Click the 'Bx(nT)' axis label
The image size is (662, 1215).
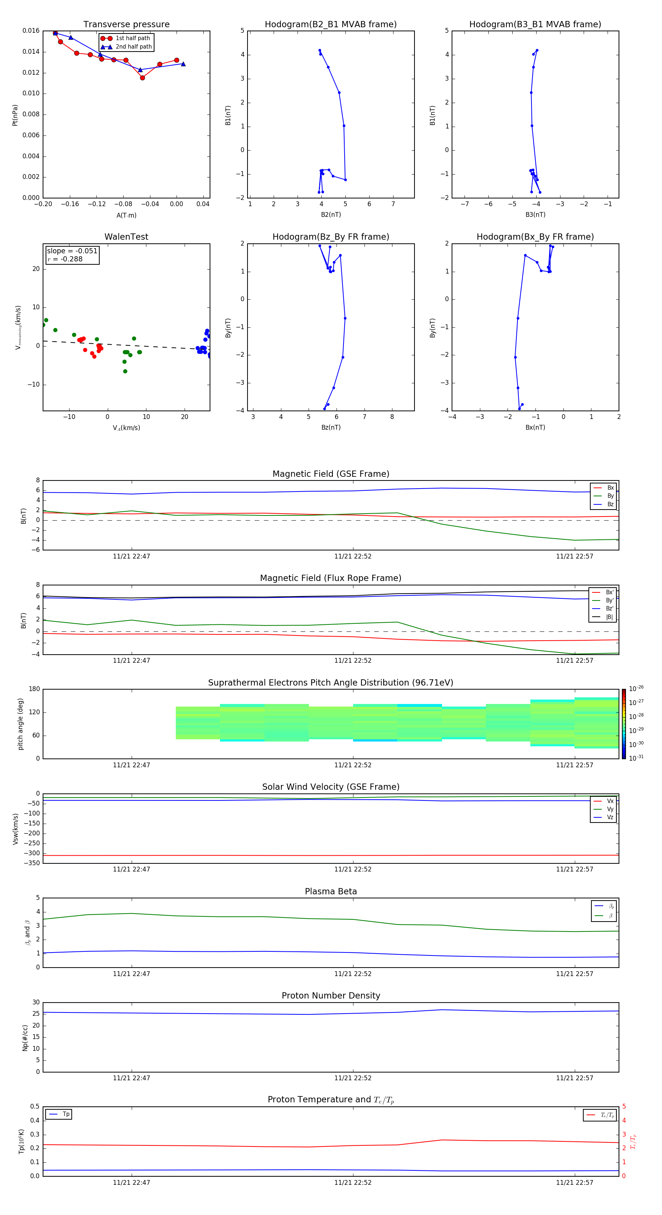(535, 427)
